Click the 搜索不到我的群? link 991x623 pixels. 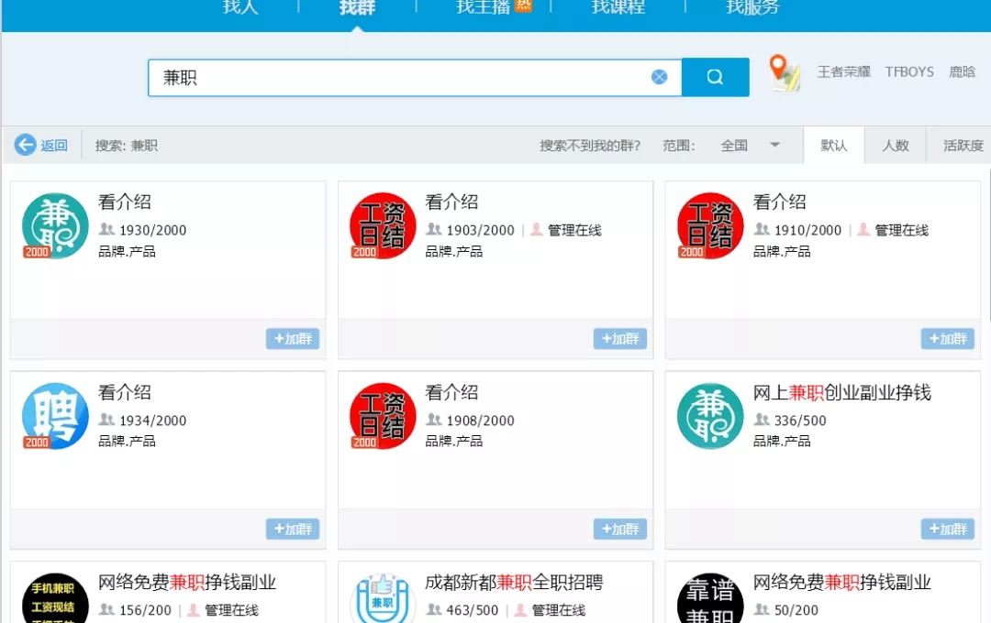pos(590,145)
